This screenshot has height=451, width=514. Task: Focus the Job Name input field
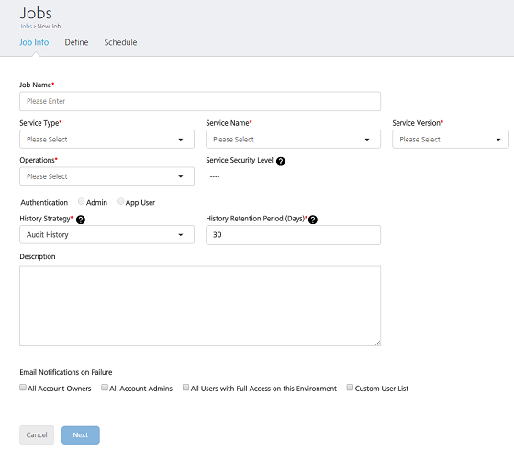[200, 101]
